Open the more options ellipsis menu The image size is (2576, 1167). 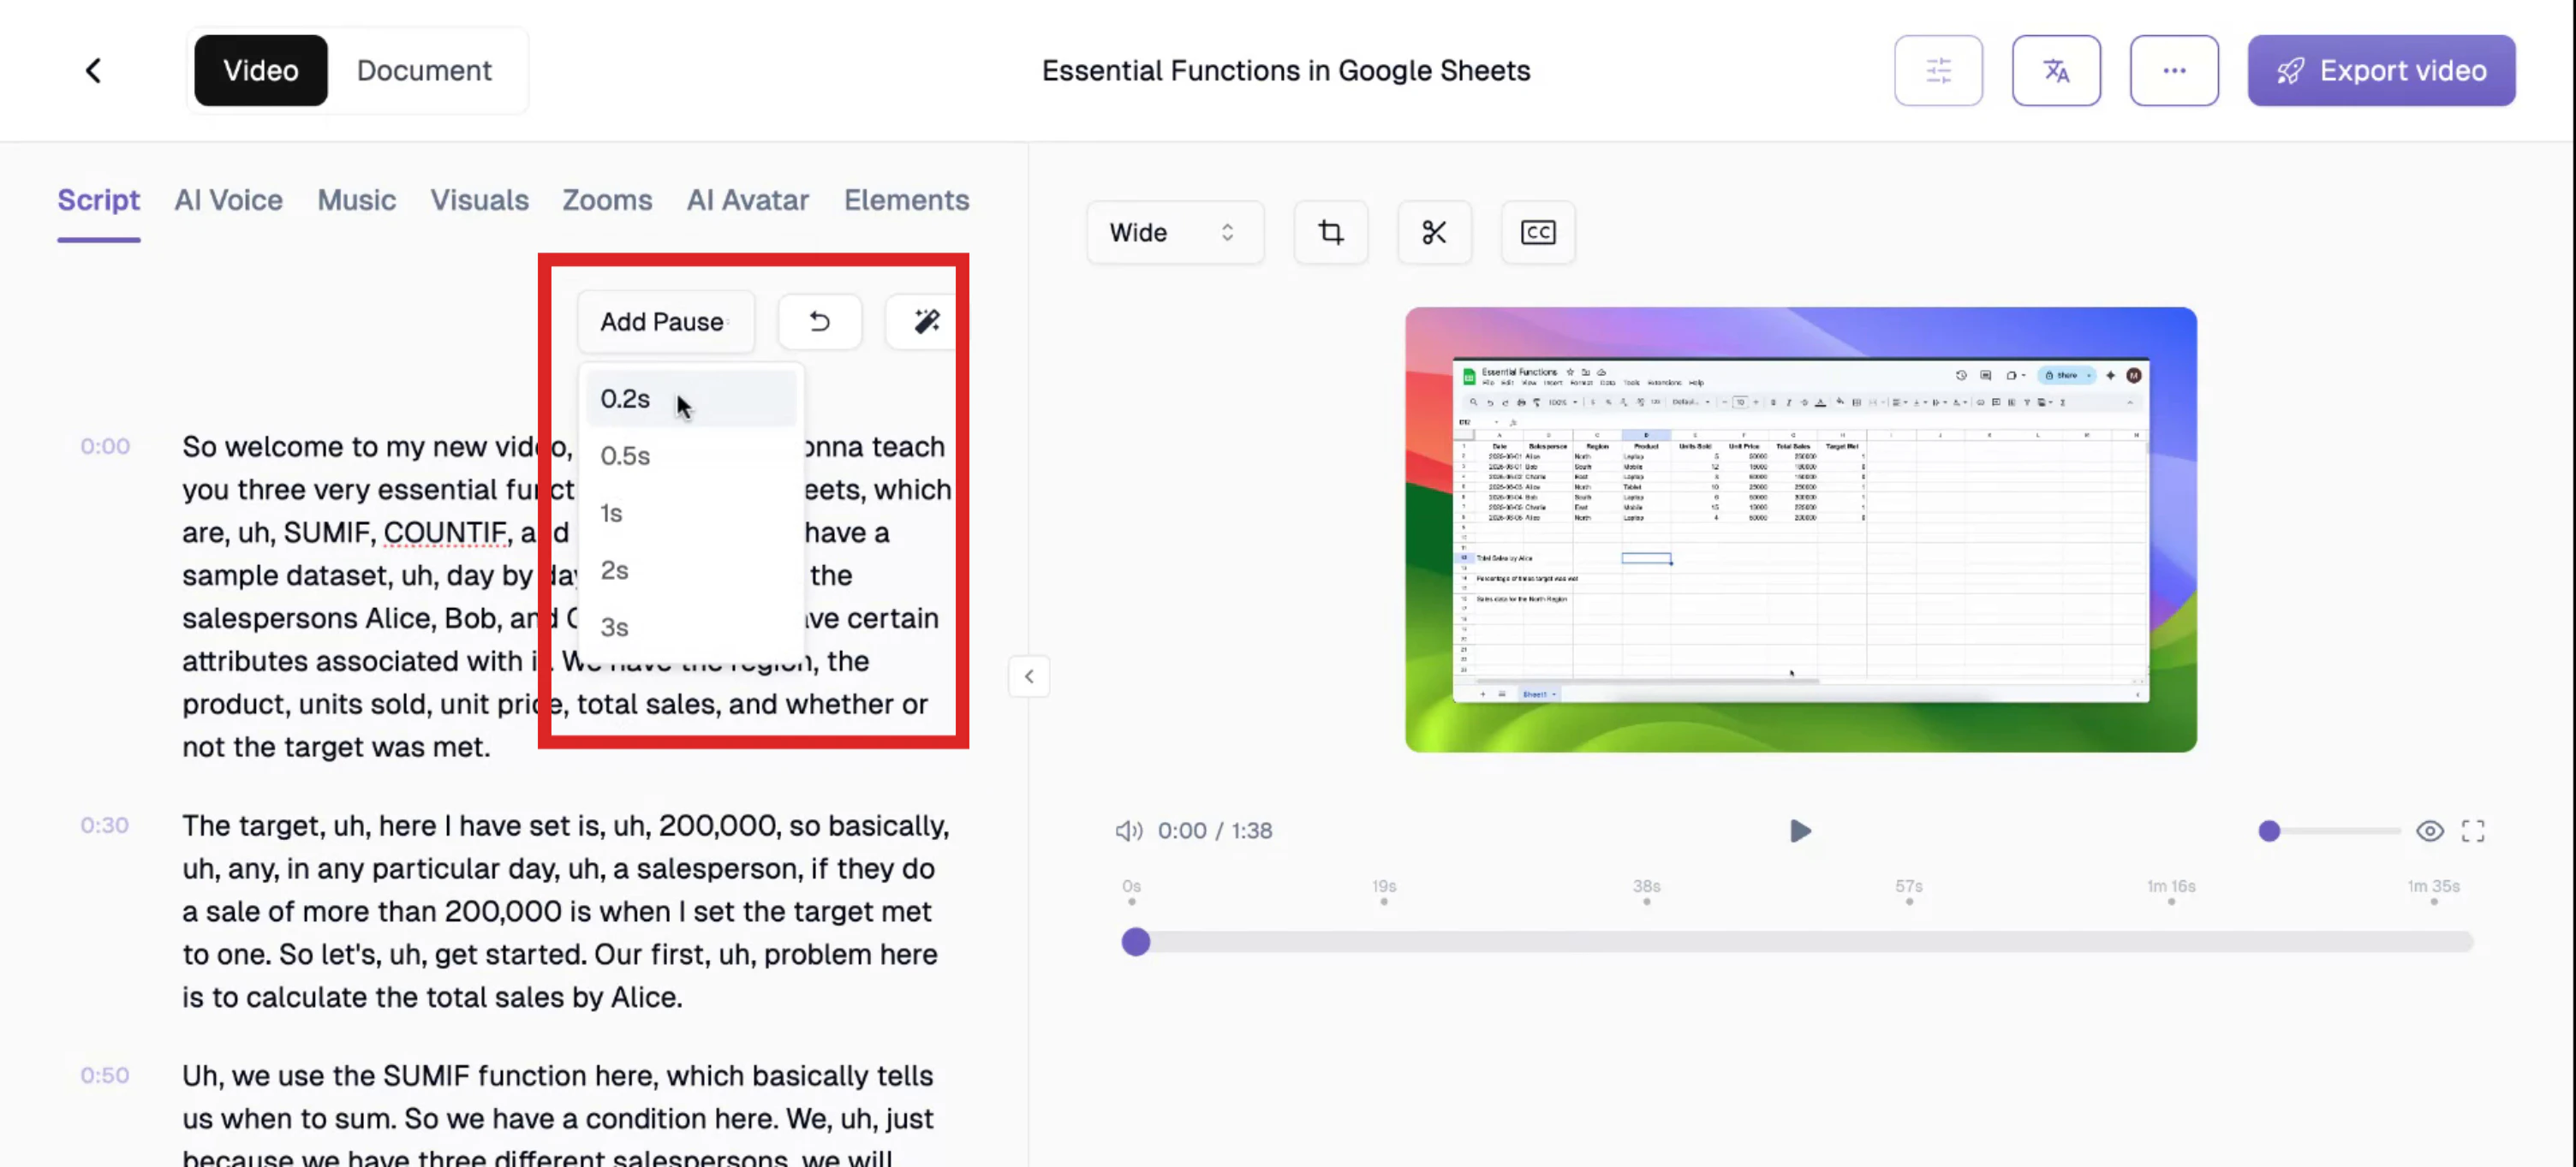point(2174,70)
